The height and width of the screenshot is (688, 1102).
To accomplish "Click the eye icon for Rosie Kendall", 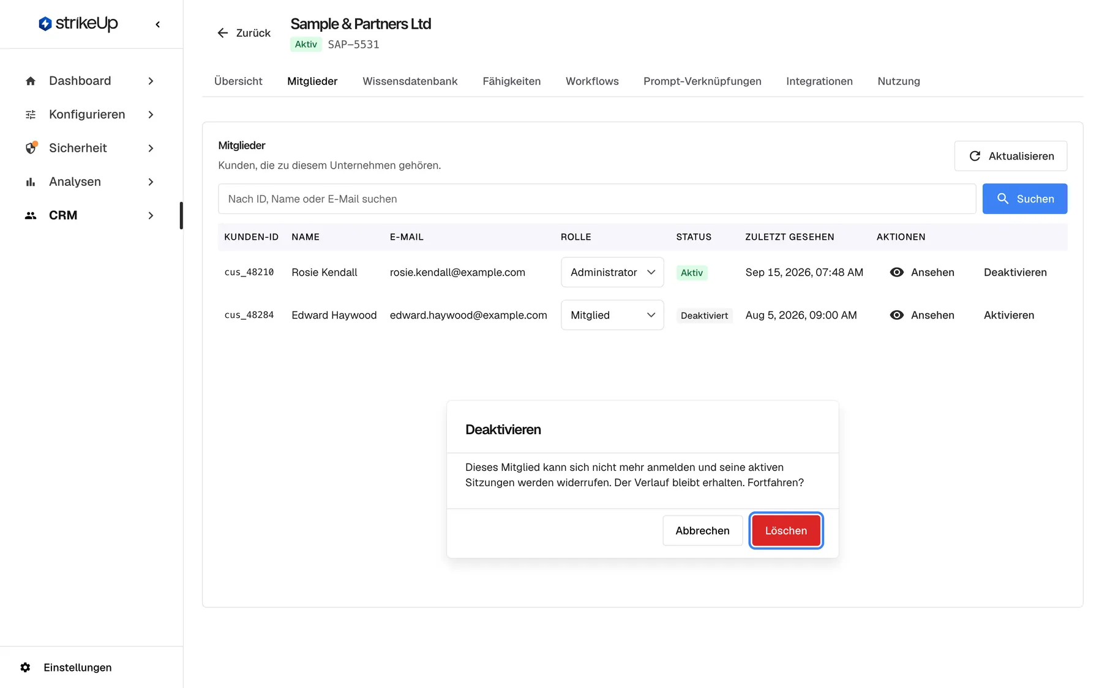I will point(897,272).
